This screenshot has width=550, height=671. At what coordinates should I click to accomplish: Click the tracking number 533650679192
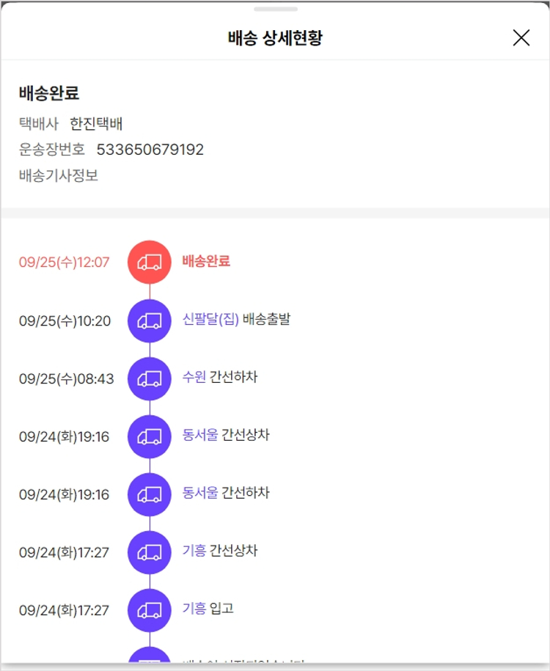click(150, 150)
